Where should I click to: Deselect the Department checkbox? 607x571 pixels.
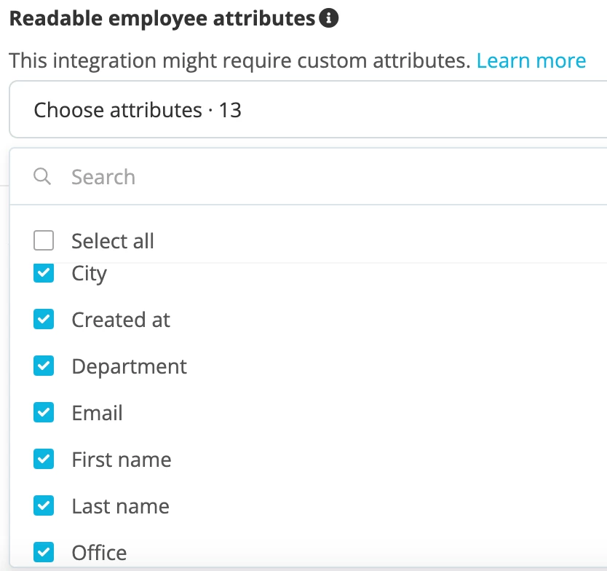pyautogui.click(x=44, y=366)
